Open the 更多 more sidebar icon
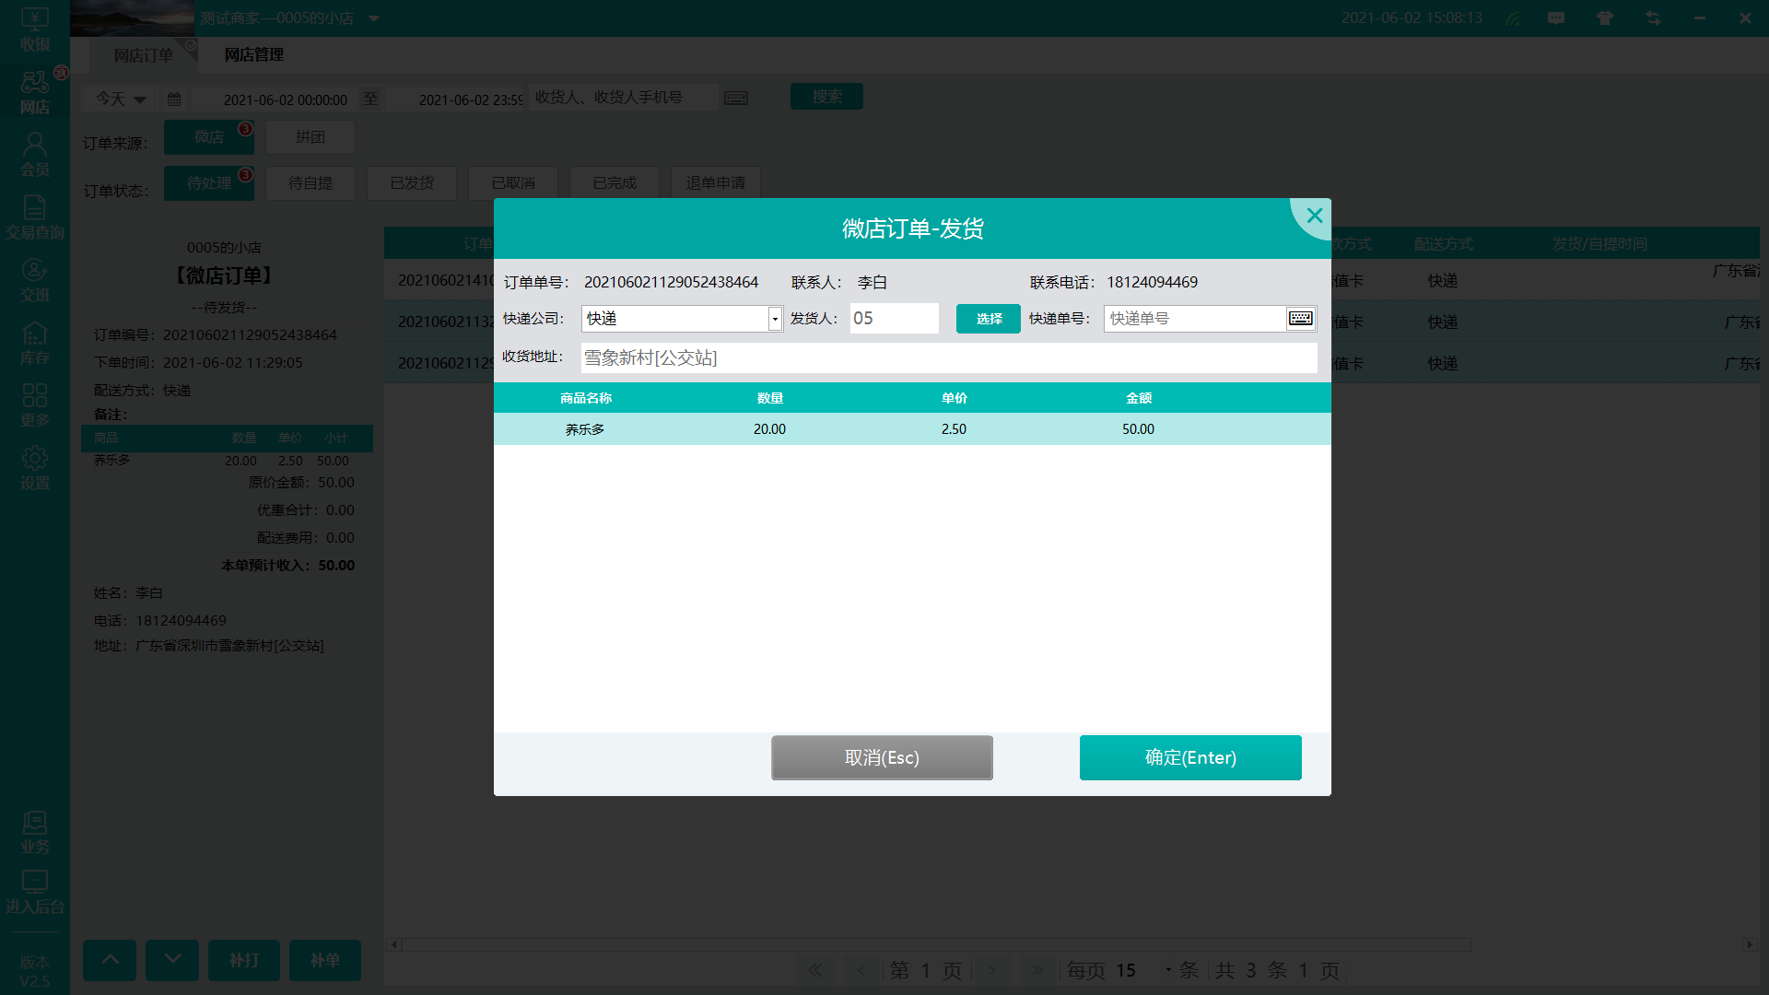 point(35,405)
